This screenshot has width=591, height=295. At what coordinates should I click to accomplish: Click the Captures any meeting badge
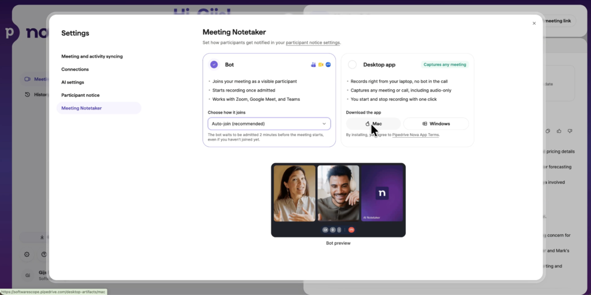pyautogui.click(x=445, y=65)
